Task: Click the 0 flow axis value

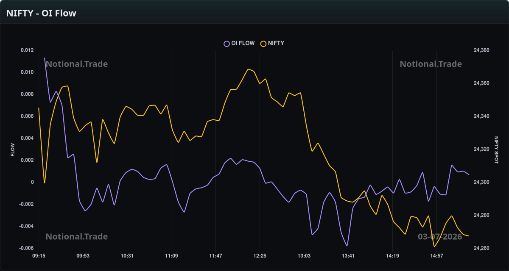Action: [32, 182]
